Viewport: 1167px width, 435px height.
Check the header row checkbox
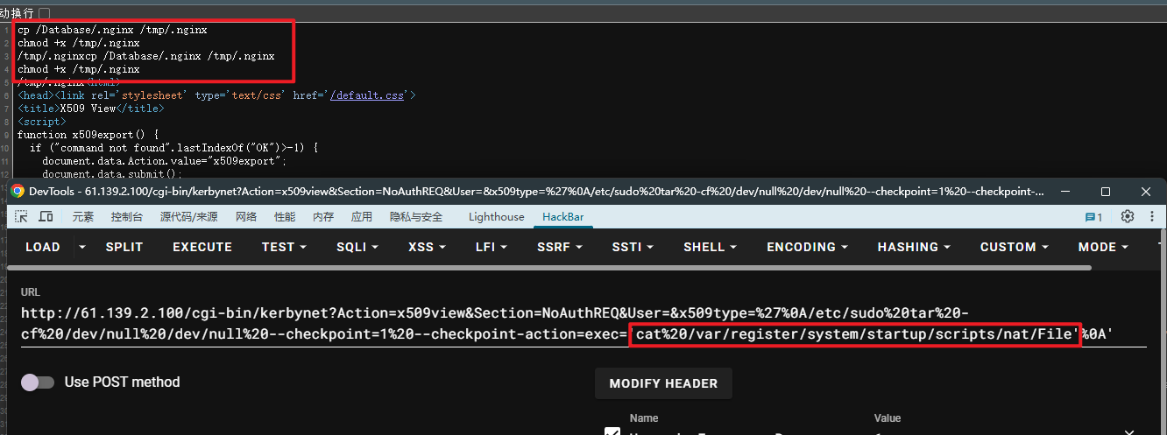click(x=612, y=431)
